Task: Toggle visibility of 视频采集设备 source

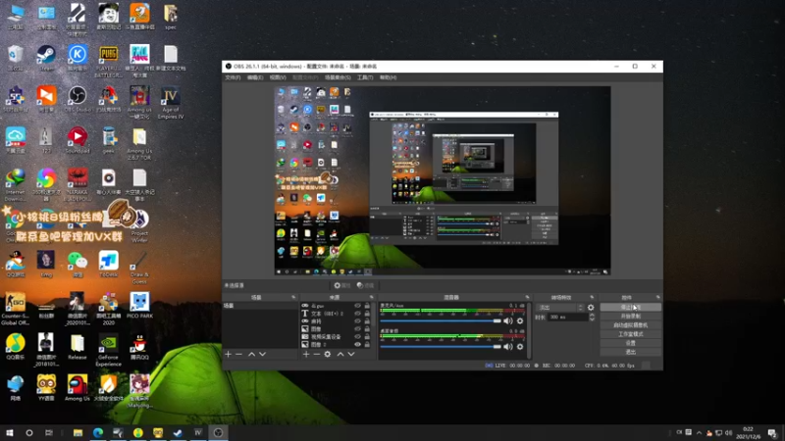Action: tap(356, 337)
